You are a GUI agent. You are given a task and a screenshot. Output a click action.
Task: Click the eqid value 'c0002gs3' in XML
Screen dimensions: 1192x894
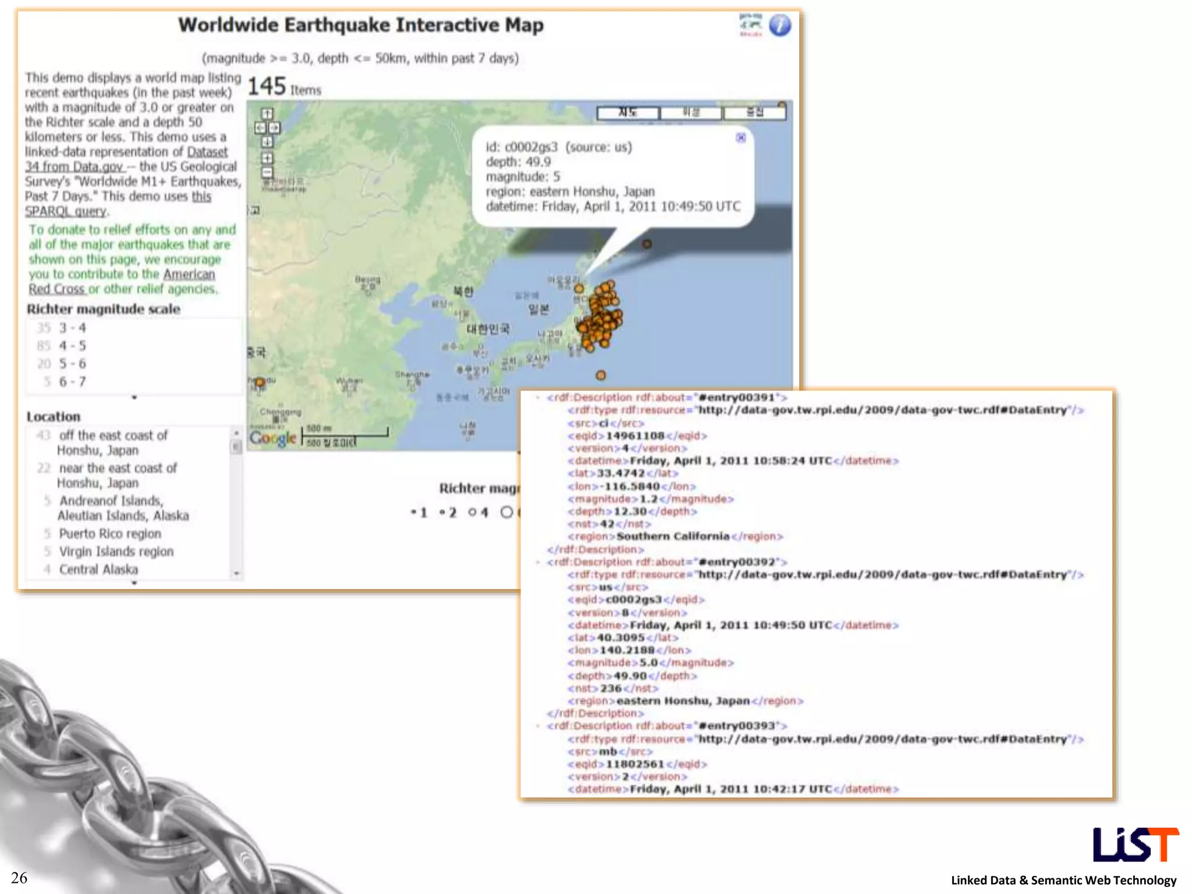coord(634,599)
